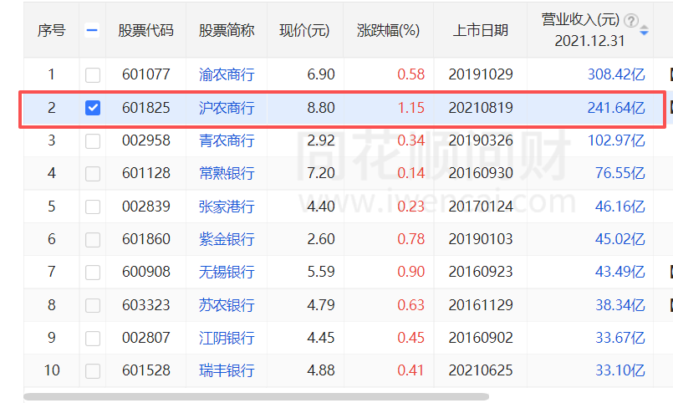The image size is (673, 403).
Task: Click the 33.10亿 revenue value
Action: (x=620, y=370)
